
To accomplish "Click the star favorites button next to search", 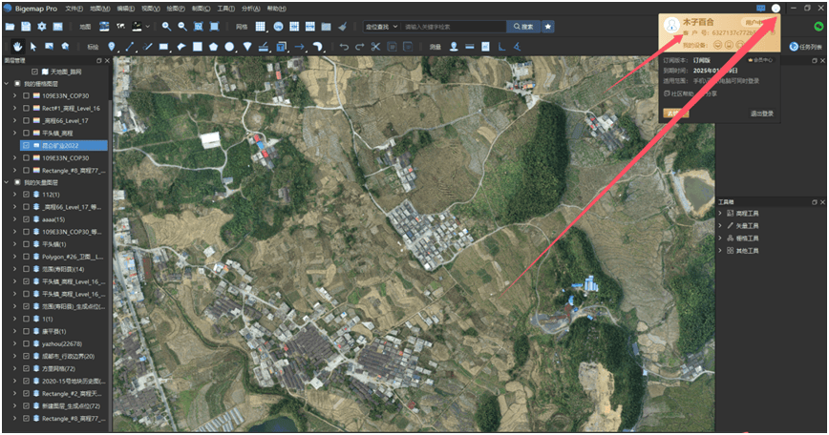I will pos(548,27).
